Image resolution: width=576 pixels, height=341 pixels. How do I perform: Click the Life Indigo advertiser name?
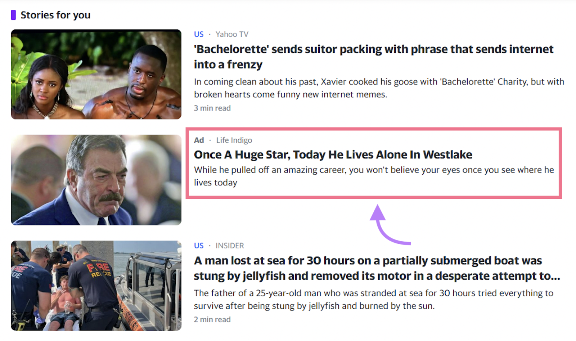(234, 140)
